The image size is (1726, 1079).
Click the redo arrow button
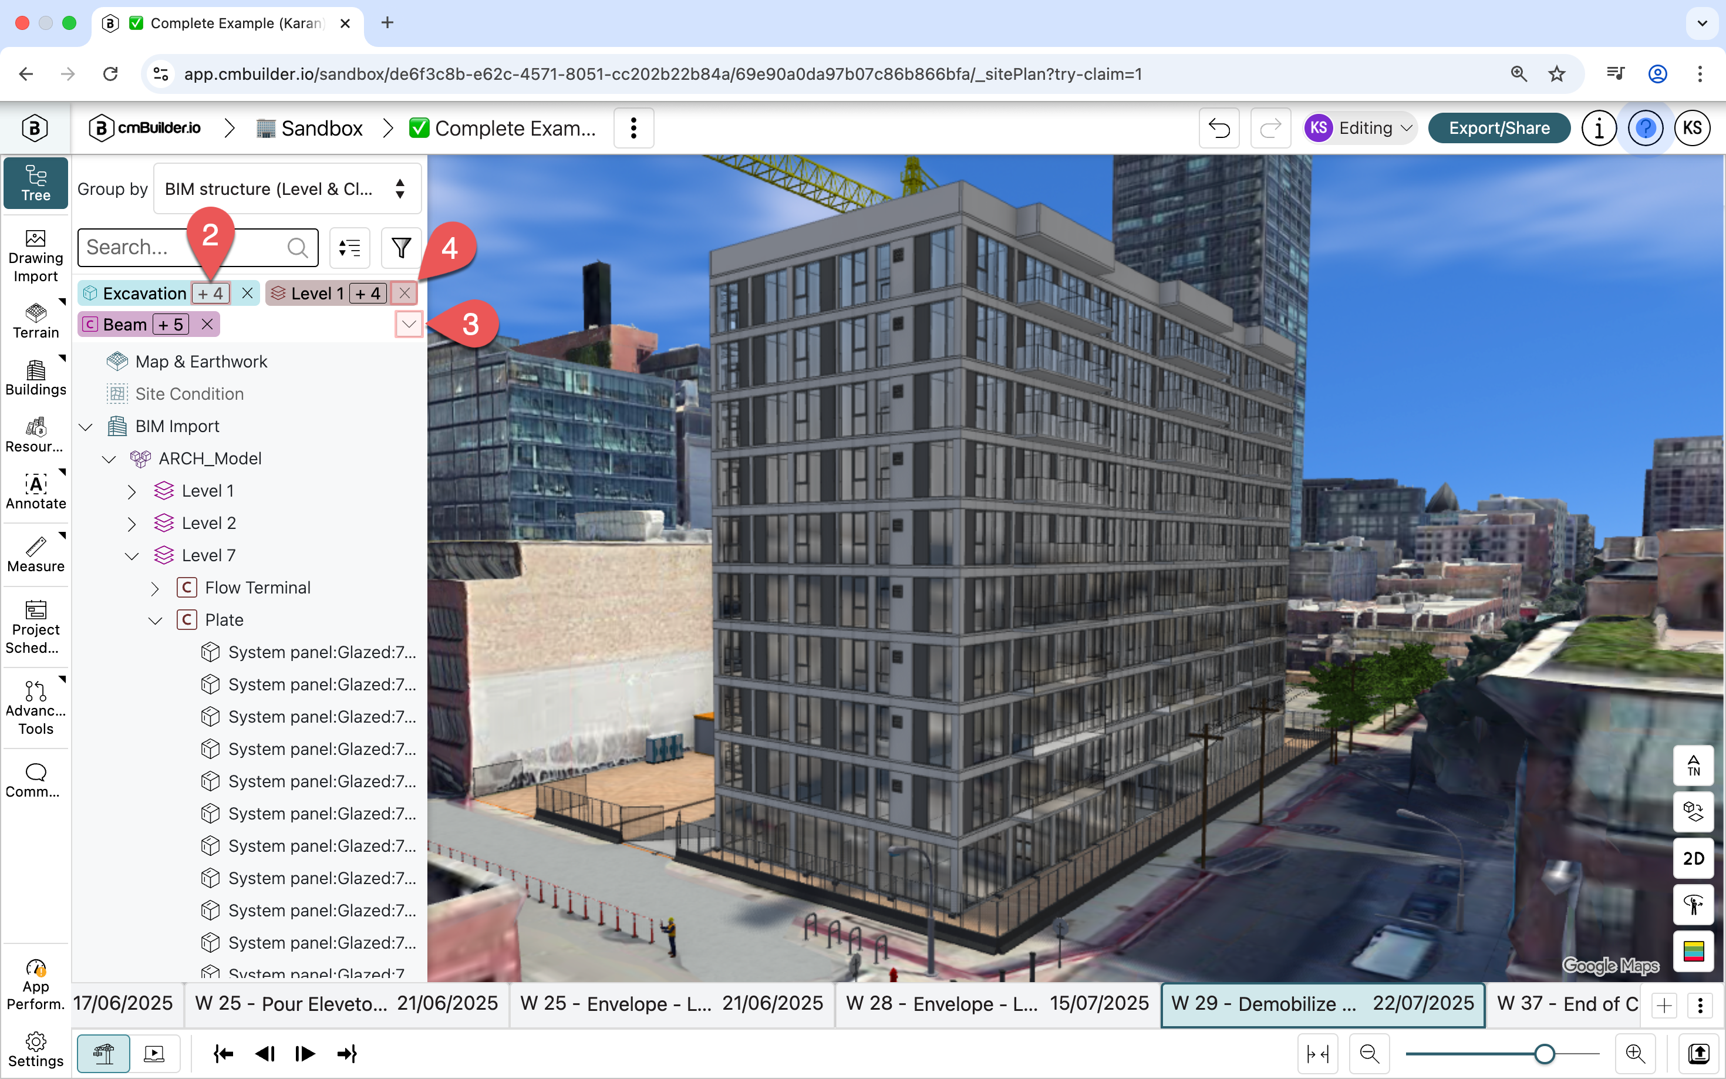pyautogui.click(x=1270, y=129)
